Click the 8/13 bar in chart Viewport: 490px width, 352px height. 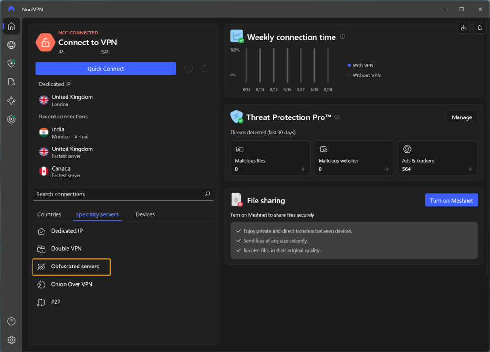pos(246,65)
